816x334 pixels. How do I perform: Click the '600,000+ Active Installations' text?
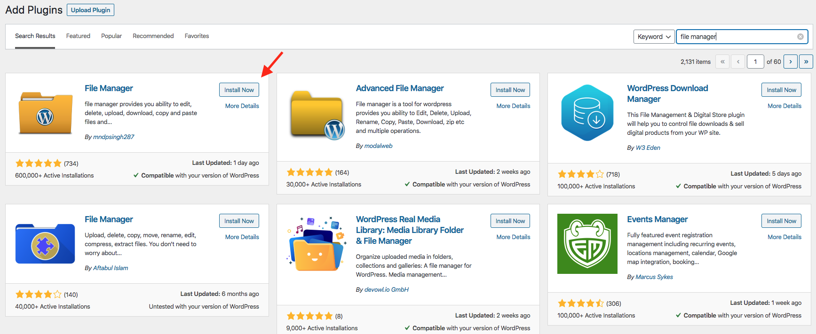pos(55,175)
